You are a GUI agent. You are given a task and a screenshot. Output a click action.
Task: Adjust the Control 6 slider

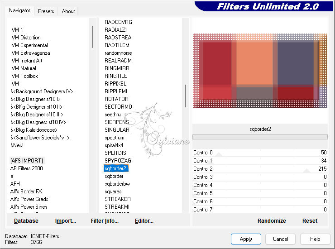click(x=260, y=201)
